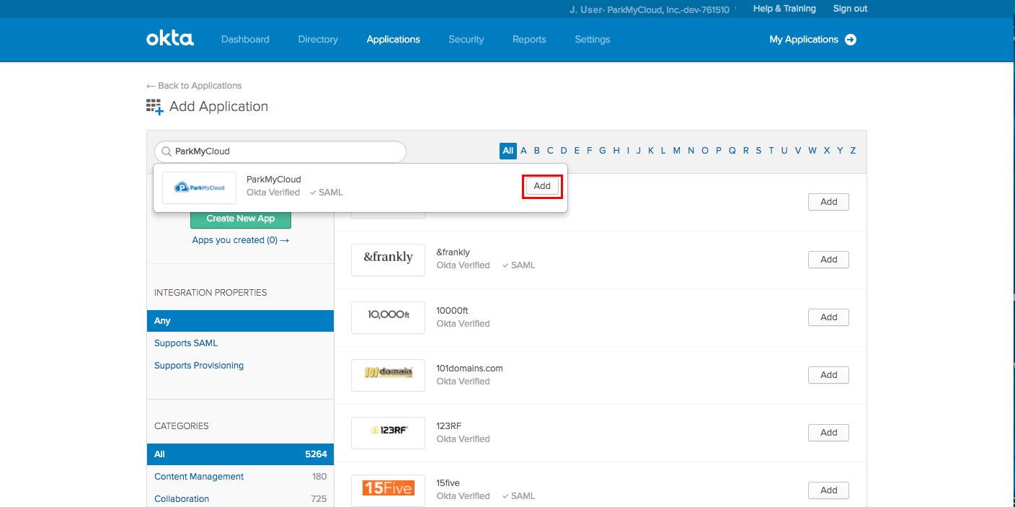Click the Okta logo
The image size is (1015, 507).
coord(169,38)
